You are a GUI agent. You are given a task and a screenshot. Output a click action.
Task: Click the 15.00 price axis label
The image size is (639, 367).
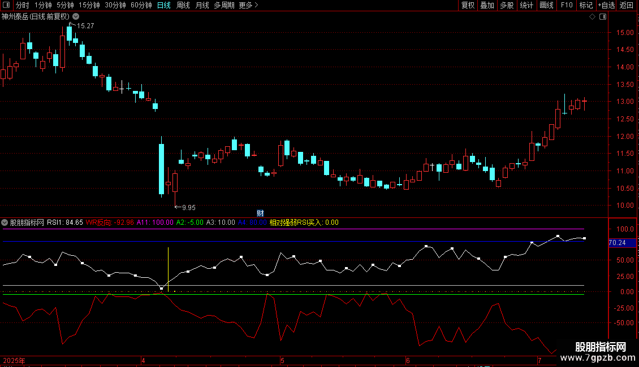pyautogui.click(x=625, y=33)
